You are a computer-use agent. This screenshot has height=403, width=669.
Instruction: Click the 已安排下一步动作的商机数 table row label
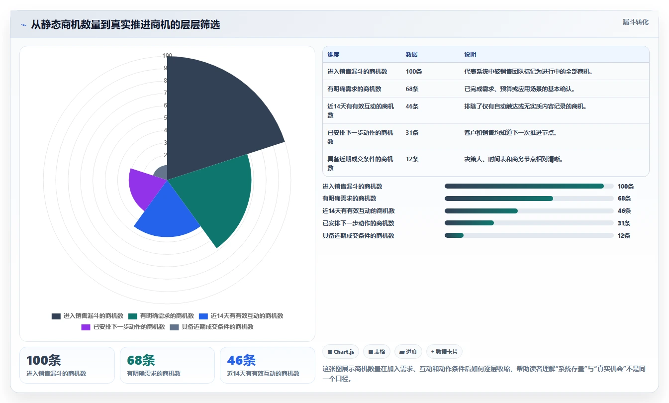tap(361, 137)
